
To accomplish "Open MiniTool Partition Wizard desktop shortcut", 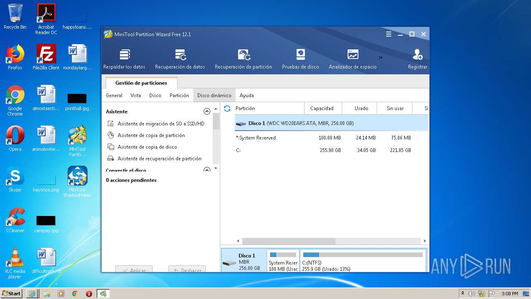I will pyautogui.click(x=77, y=141).
